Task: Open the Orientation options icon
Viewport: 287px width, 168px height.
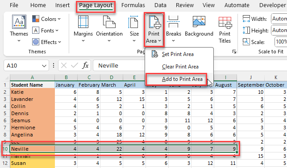Action: point(109,22)
